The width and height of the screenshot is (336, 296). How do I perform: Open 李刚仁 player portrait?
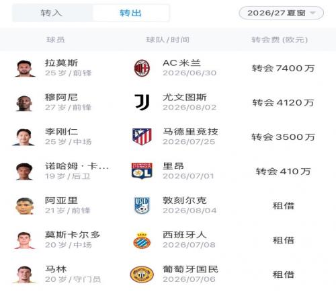24,137
